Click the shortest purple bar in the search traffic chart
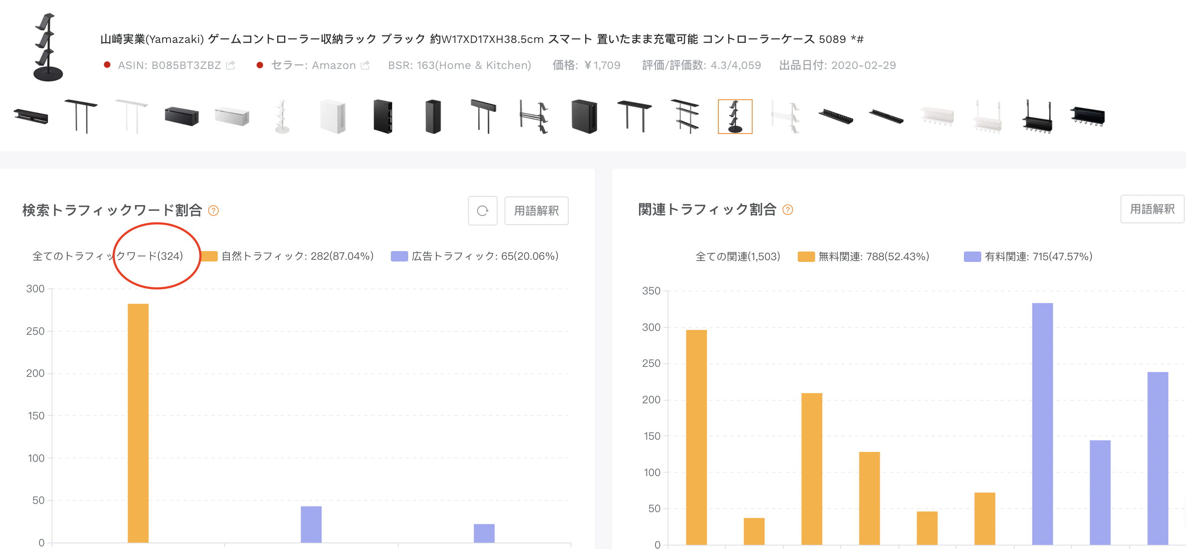This screenshot has width=1186, height=549. click(485, 533)
